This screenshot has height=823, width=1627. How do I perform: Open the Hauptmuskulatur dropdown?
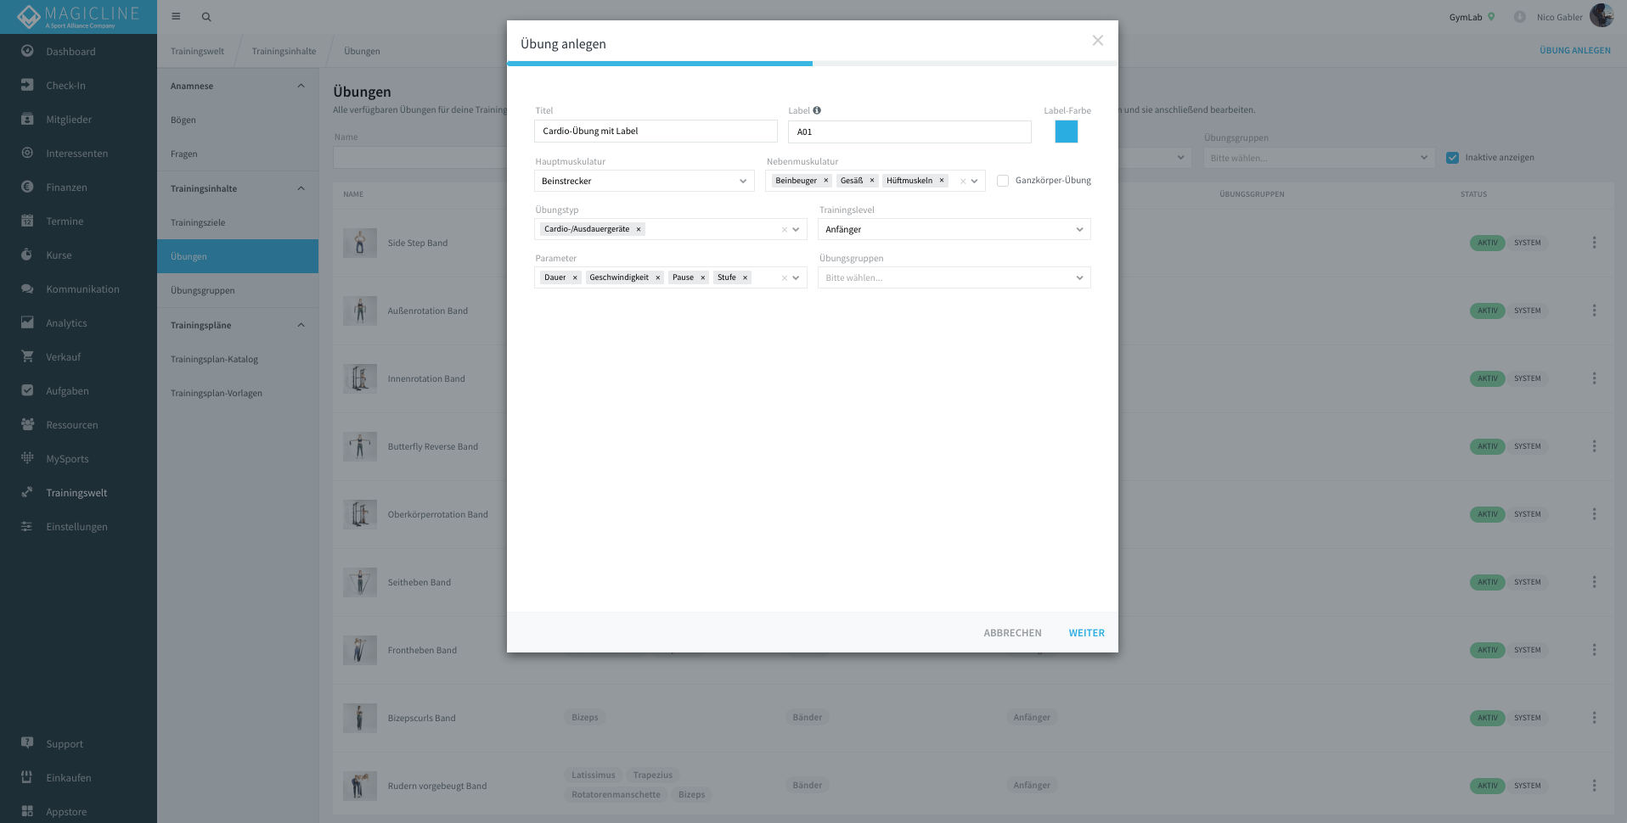tap(644, 181)
